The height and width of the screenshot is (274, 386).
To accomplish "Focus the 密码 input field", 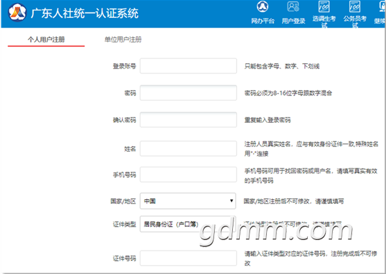I will [x=188, y=93].
